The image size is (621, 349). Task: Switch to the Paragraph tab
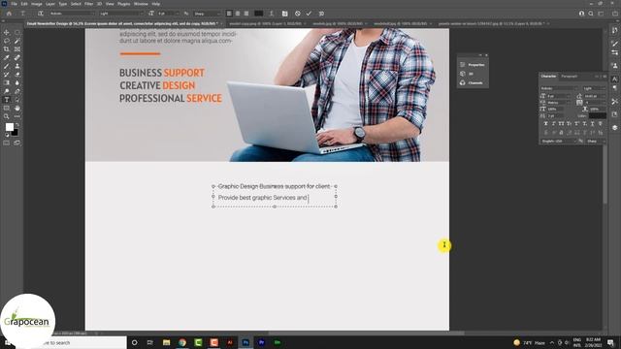(570, 77)
